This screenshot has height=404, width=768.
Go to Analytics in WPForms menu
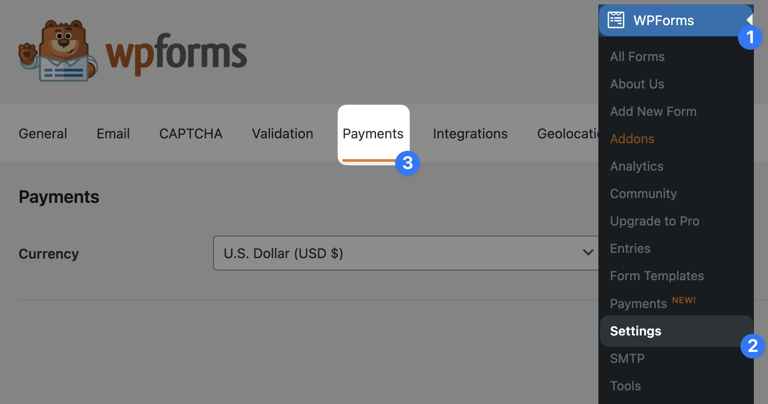pos(637,166)
